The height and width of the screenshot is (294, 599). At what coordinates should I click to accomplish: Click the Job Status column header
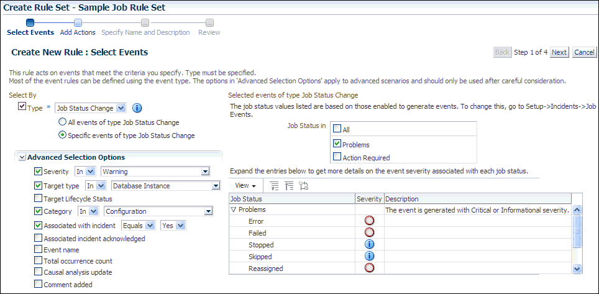[292, 199]
